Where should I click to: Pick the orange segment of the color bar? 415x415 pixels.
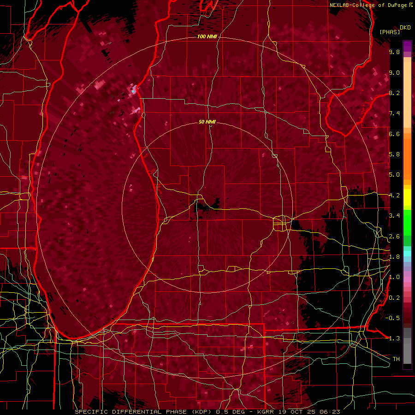click(407, 159)
